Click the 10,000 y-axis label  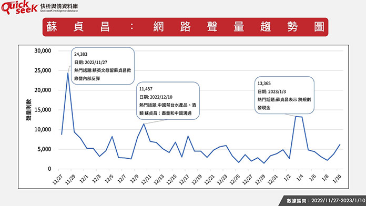pyautogui.click(x=43, y=129)
